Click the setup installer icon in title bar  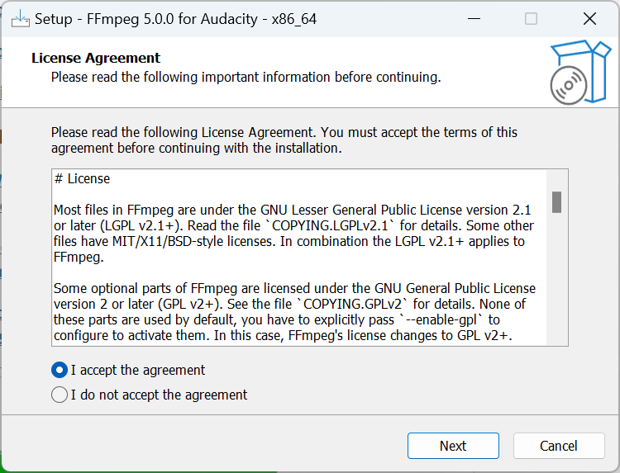point(20,18)
